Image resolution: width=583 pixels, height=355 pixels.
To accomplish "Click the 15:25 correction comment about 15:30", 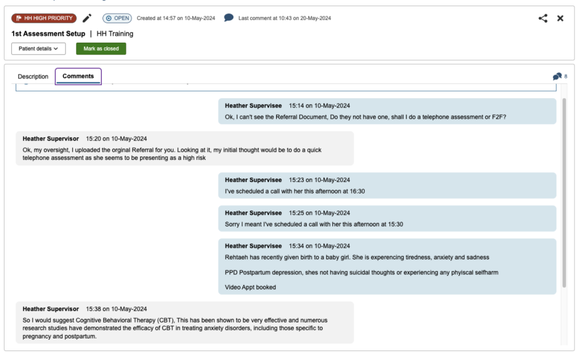I will 387,218.
